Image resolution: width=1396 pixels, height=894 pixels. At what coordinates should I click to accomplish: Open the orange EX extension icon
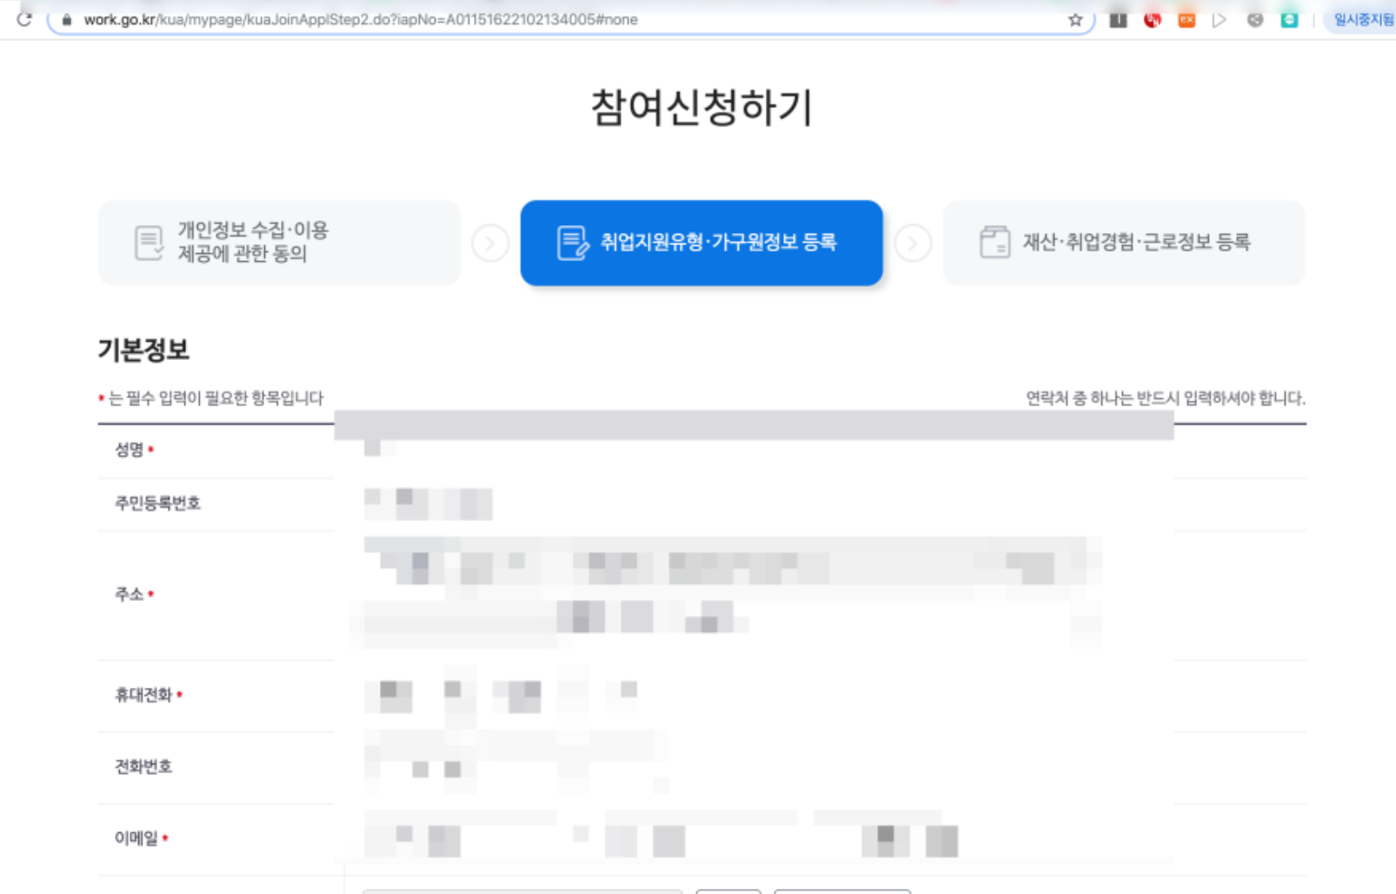coord(1187,19)
